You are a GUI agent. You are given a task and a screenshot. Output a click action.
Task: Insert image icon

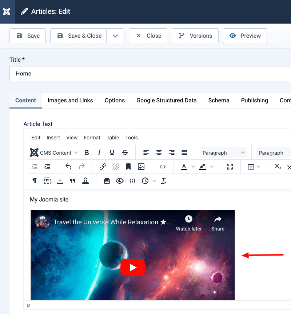(x=141, y=167)
